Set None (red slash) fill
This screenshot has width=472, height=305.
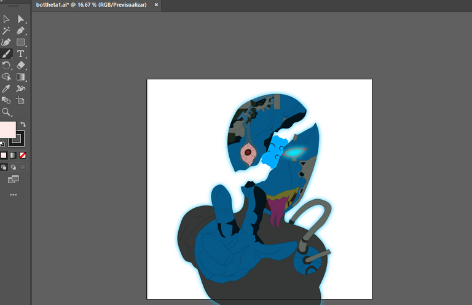23,156
